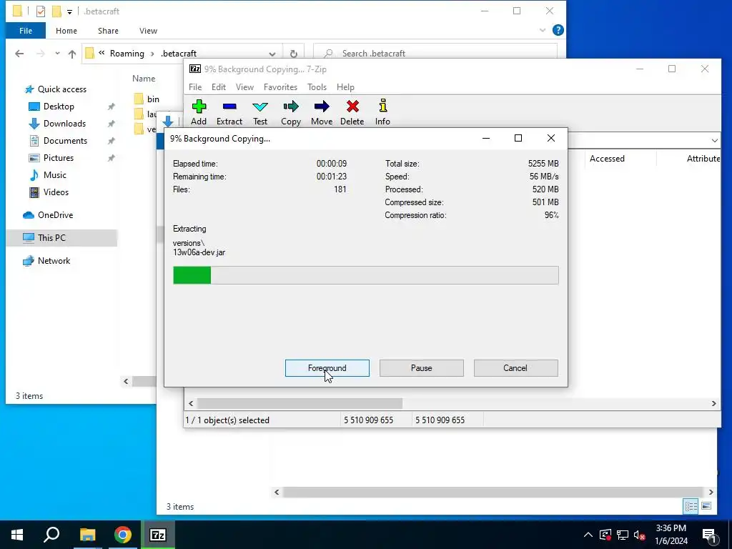The width and height of the screenshot is (732, 549).
Task: Open View menu in 7-Zip window
Action: 244,87
